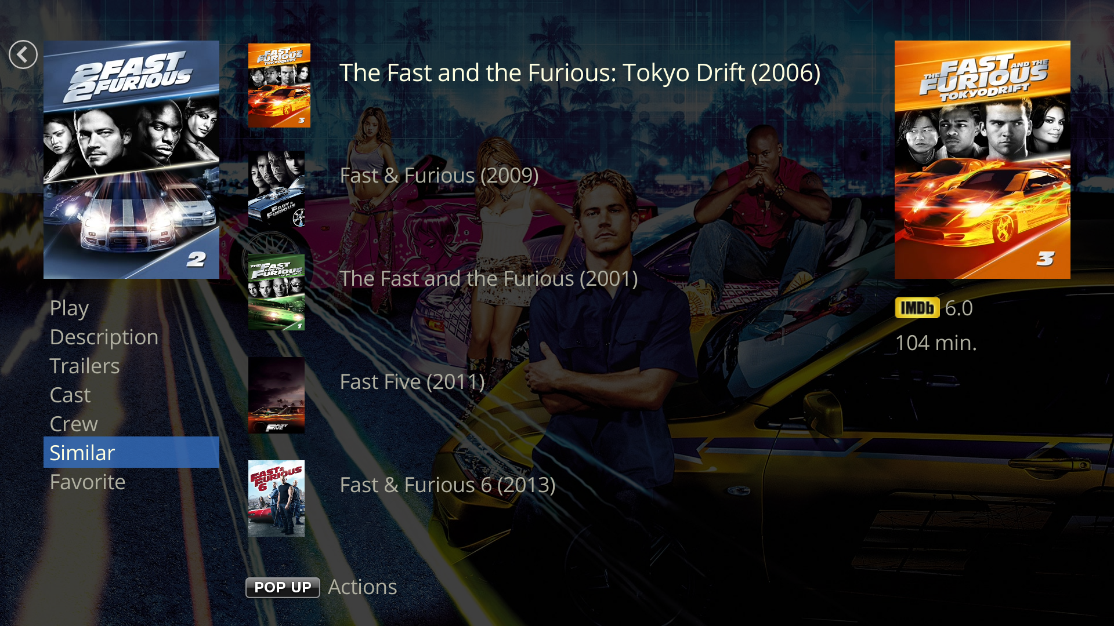Viewport: 1114px width, 626px height.
Task: Select Fast Five (2011) title
Action: 412,381
